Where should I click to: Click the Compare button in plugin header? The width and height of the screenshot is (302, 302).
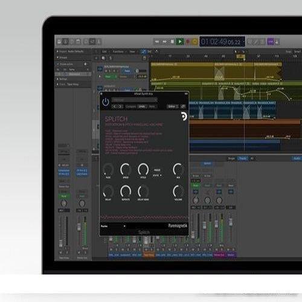pyautogui.click(x=131, y=106)
